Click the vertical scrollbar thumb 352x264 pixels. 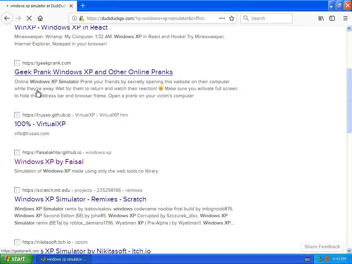(349, 100)
